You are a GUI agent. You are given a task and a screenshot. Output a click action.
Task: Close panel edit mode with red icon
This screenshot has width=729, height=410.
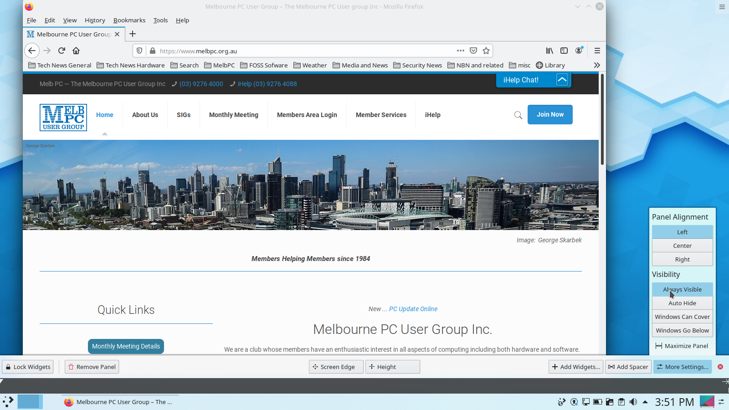pyautogui.click(x=720, y=367)
